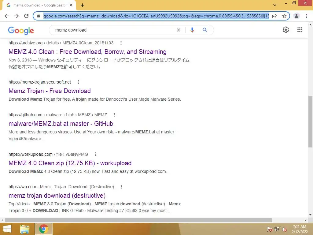Open the Chrome profile avatar menu
313x235 pixels.
pyautogui.click(x=296, y=16)
